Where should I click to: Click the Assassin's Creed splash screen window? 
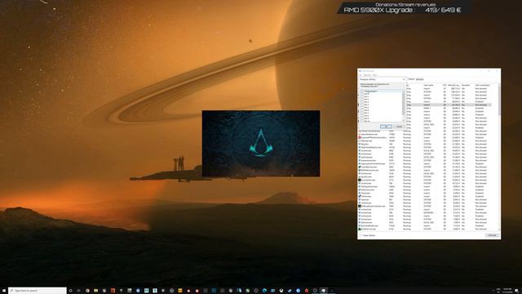coord(261,144)
